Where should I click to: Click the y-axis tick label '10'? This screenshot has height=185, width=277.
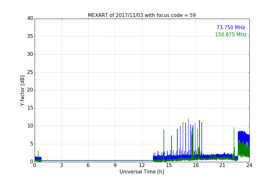30,126
